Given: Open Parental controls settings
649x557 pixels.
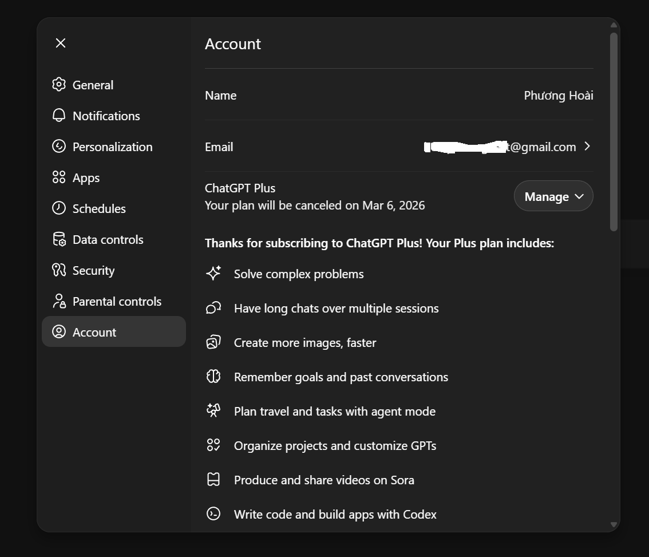Looking at the screenshot, I should coord(114,302).
